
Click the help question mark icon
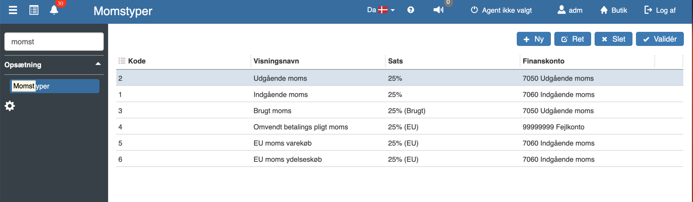(411, 10)
